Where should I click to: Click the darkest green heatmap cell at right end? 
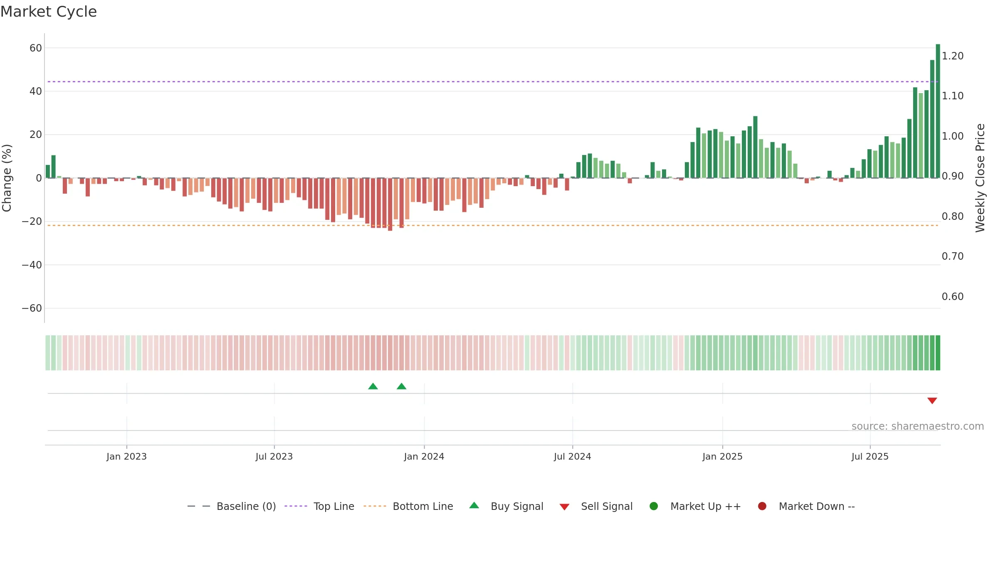(x=938, y=353)
